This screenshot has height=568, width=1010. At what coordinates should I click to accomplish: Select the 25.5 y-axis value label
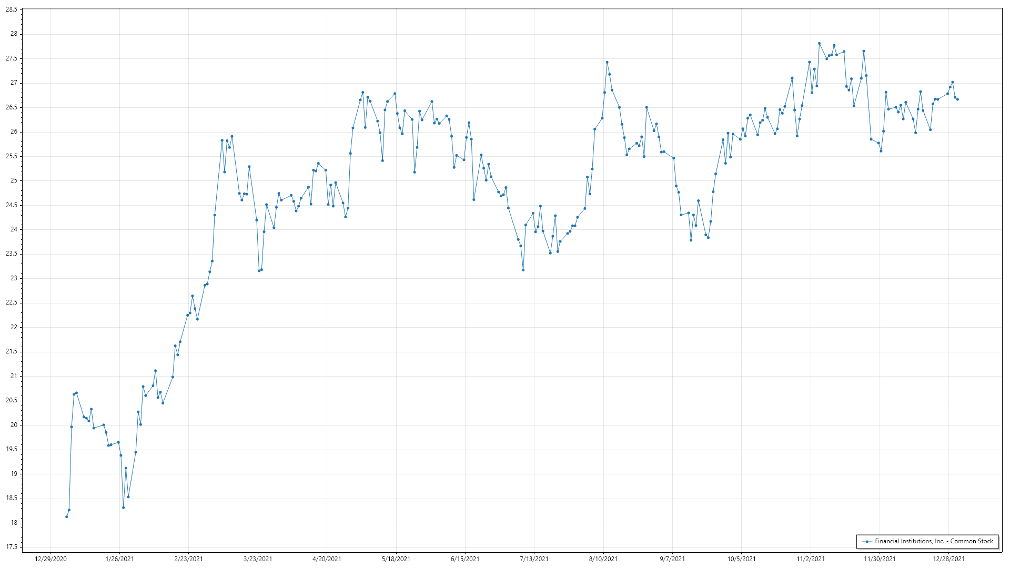coord(11,156)
